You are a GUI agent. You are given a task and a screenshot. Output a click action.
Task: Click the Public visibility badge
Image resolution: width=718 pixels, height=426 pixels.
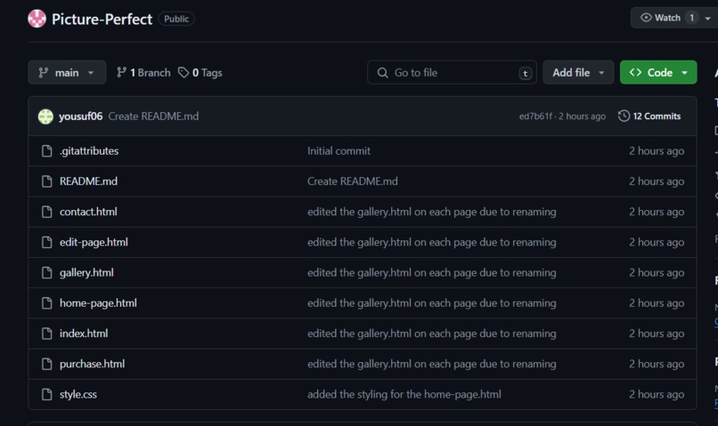176,19
